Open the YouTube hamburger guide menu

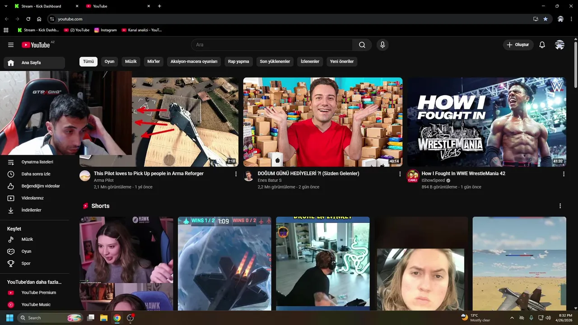[x=11, y=45]
